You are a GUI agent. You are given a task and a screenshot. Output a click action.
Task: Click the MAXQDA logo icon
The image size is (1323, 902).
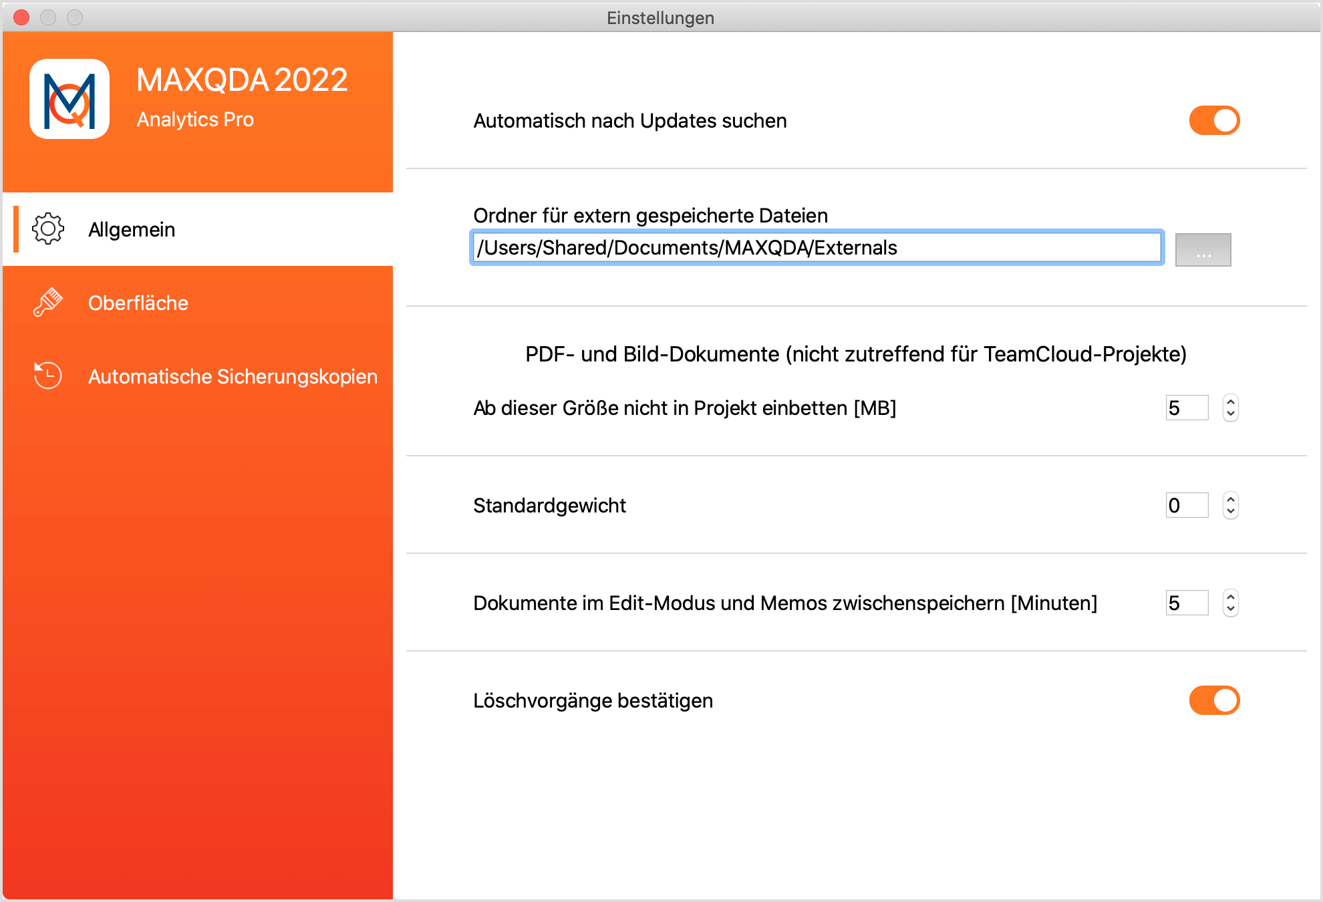pyautogui.click(x=69, y=99)
